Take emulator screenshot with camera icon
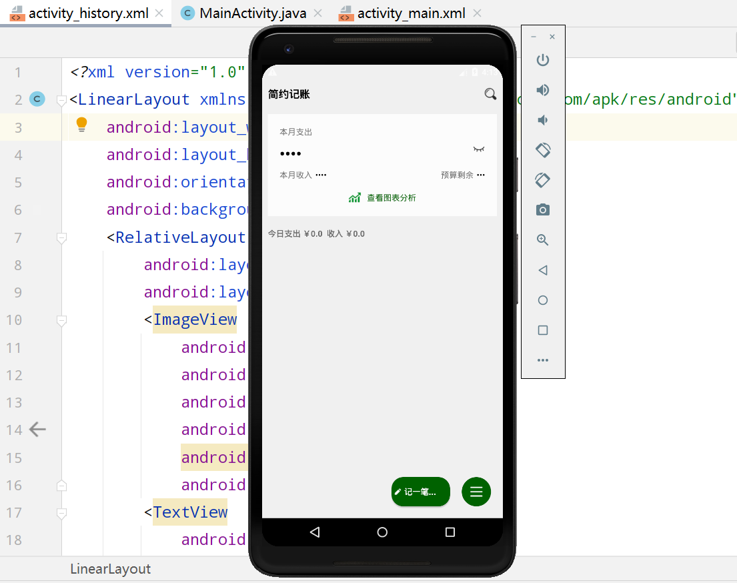Image resolution: width=737 pixels, height=583 pixels. point(543,209)
